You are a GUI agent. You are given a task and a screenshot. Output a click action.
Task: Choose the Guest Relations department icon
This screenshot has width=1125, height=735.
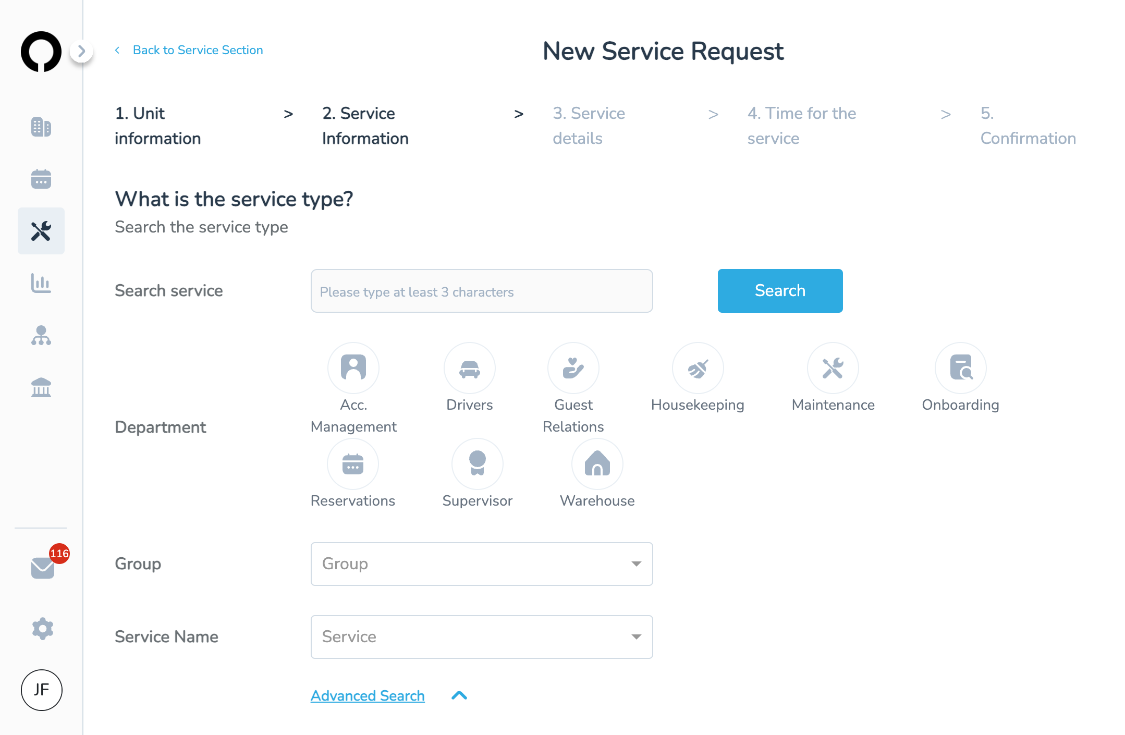(573, 368)
